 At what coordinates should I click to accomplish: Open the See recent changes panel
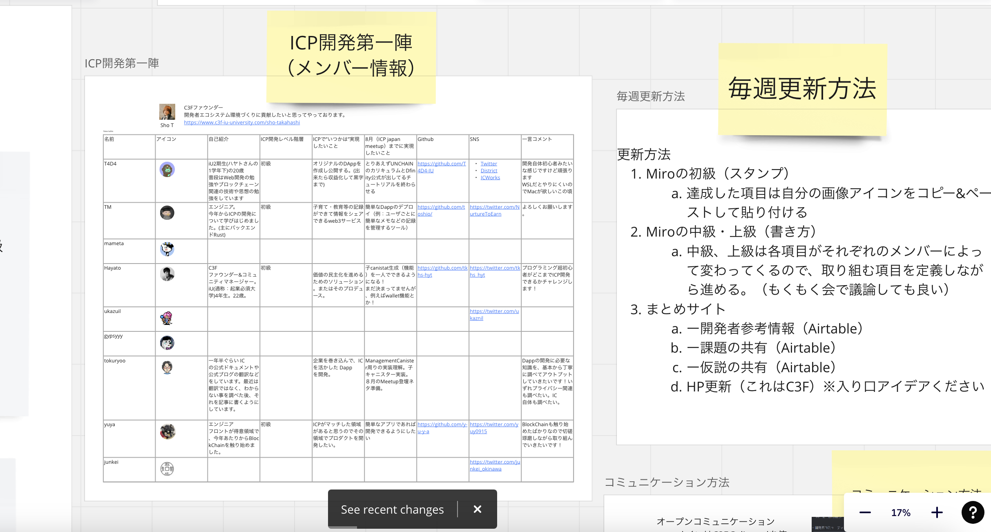click(x=392, y=510)
